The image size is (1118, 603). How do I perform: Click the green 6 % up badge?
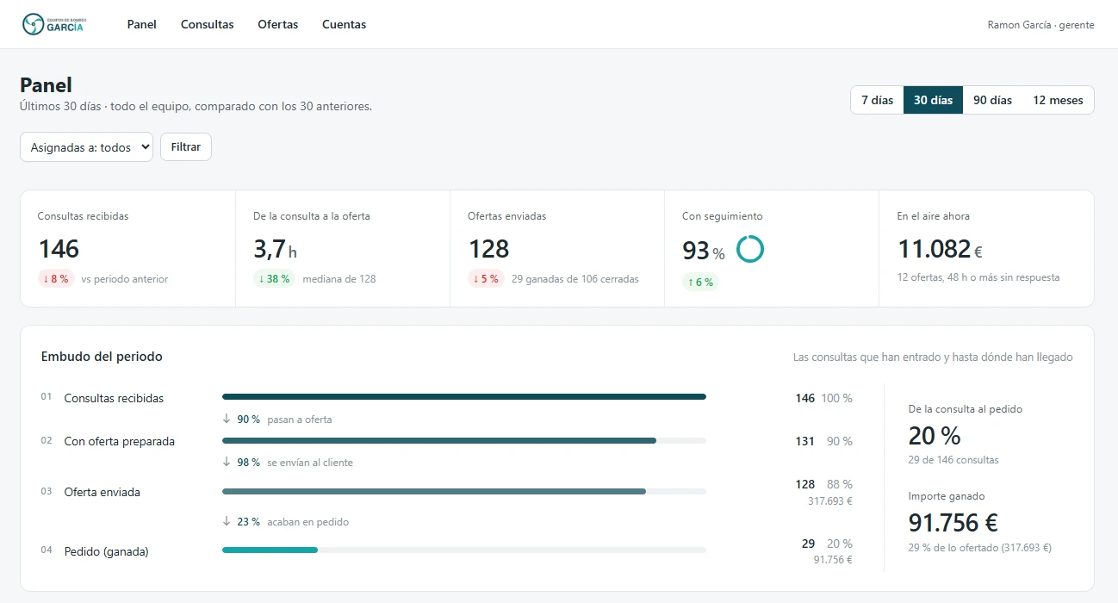[x=700, y=282]
